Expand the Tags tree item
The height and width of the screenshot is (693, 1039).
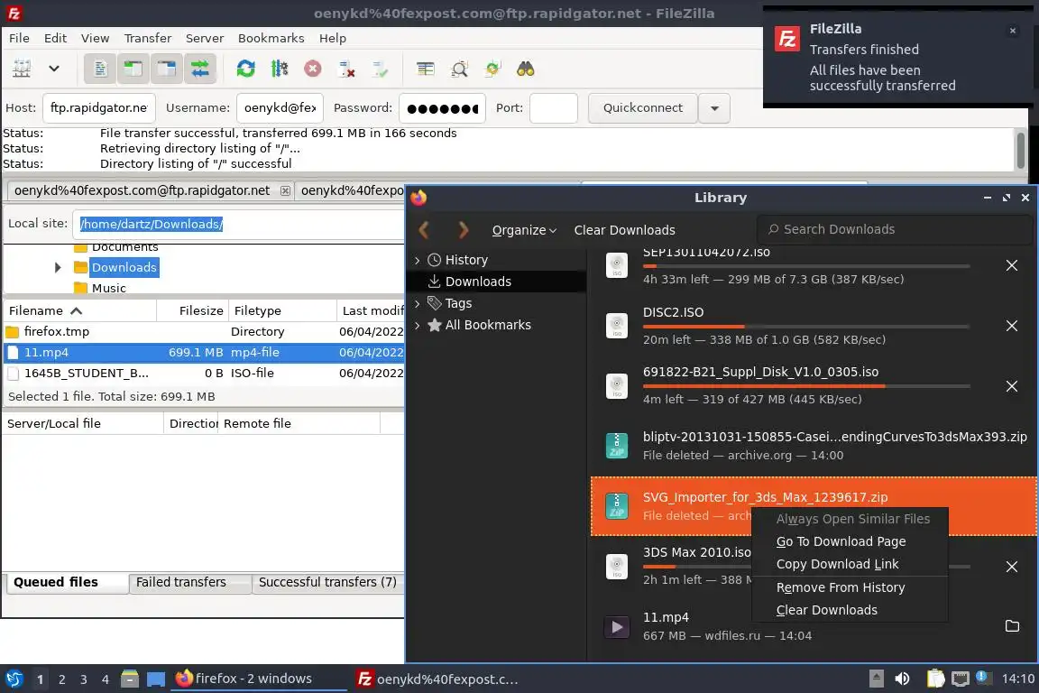pos(417,304)
